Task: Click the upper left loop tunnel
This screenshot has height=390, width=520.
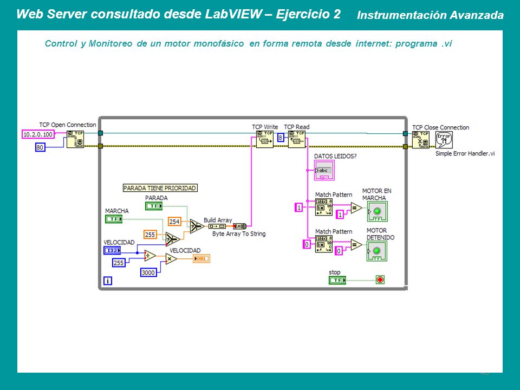Action: pos(101,133)
